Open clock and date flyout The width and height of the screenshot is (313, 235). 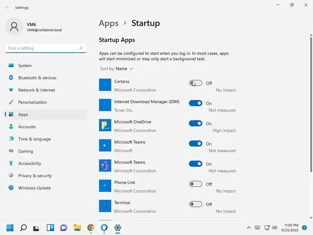click(290, 228)
